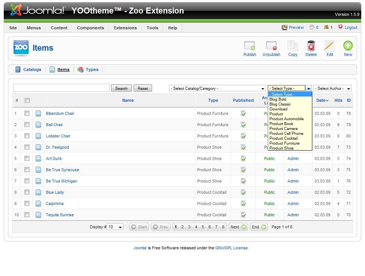Click the Edit pencil icon
Image resolution: width=365 pixels, height=276 pixels.
click(x=329, y=45)
